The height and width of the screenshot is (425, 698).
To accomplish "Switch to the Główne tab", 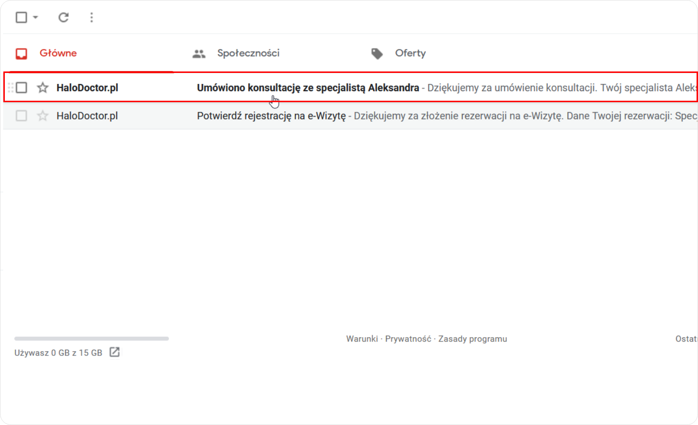I will click(x=58, y=53).
